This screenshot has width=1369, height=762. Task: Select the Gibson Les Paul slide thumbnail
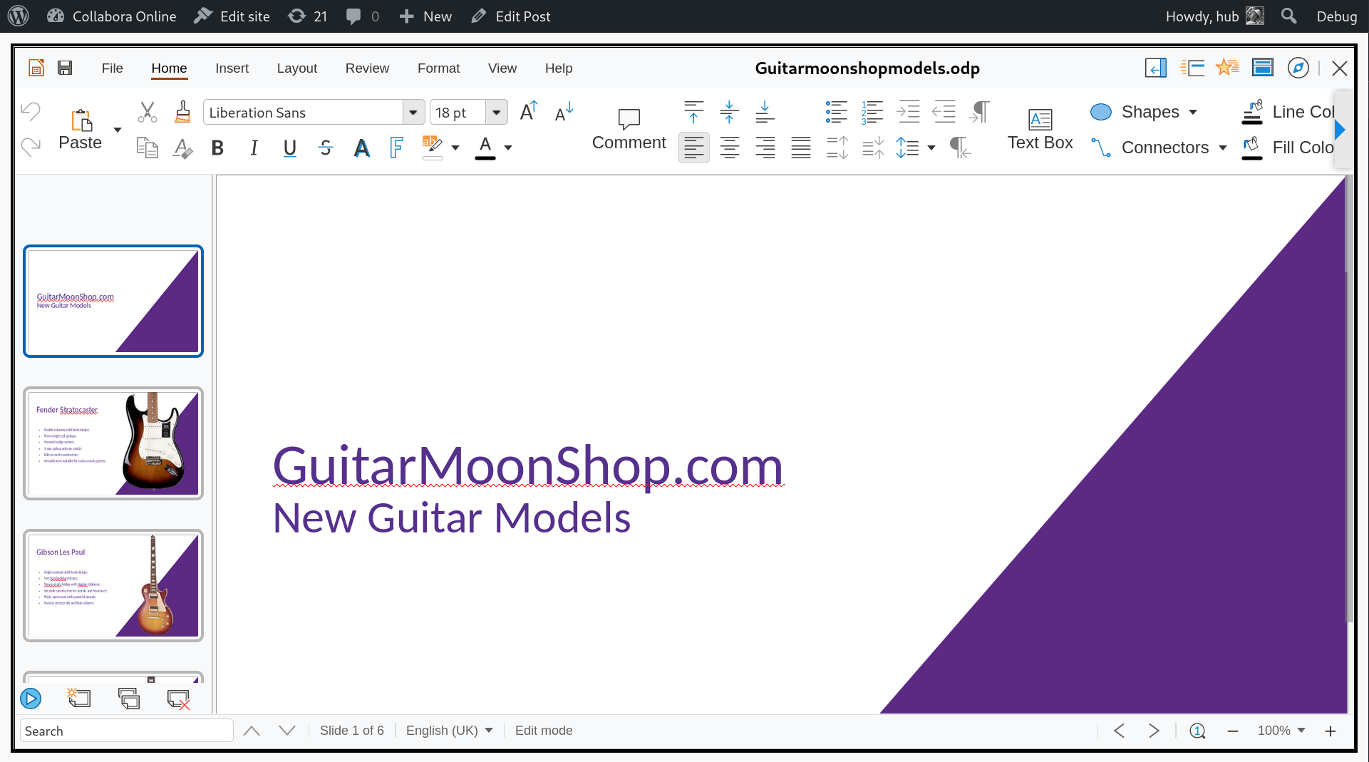coord(113,585)
